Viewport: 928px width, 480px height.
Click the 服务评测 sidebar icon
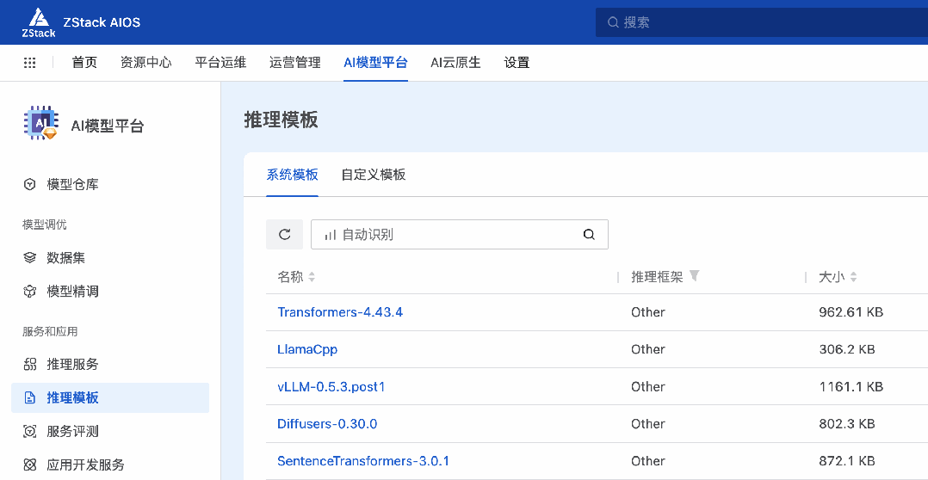pos(30,432)
